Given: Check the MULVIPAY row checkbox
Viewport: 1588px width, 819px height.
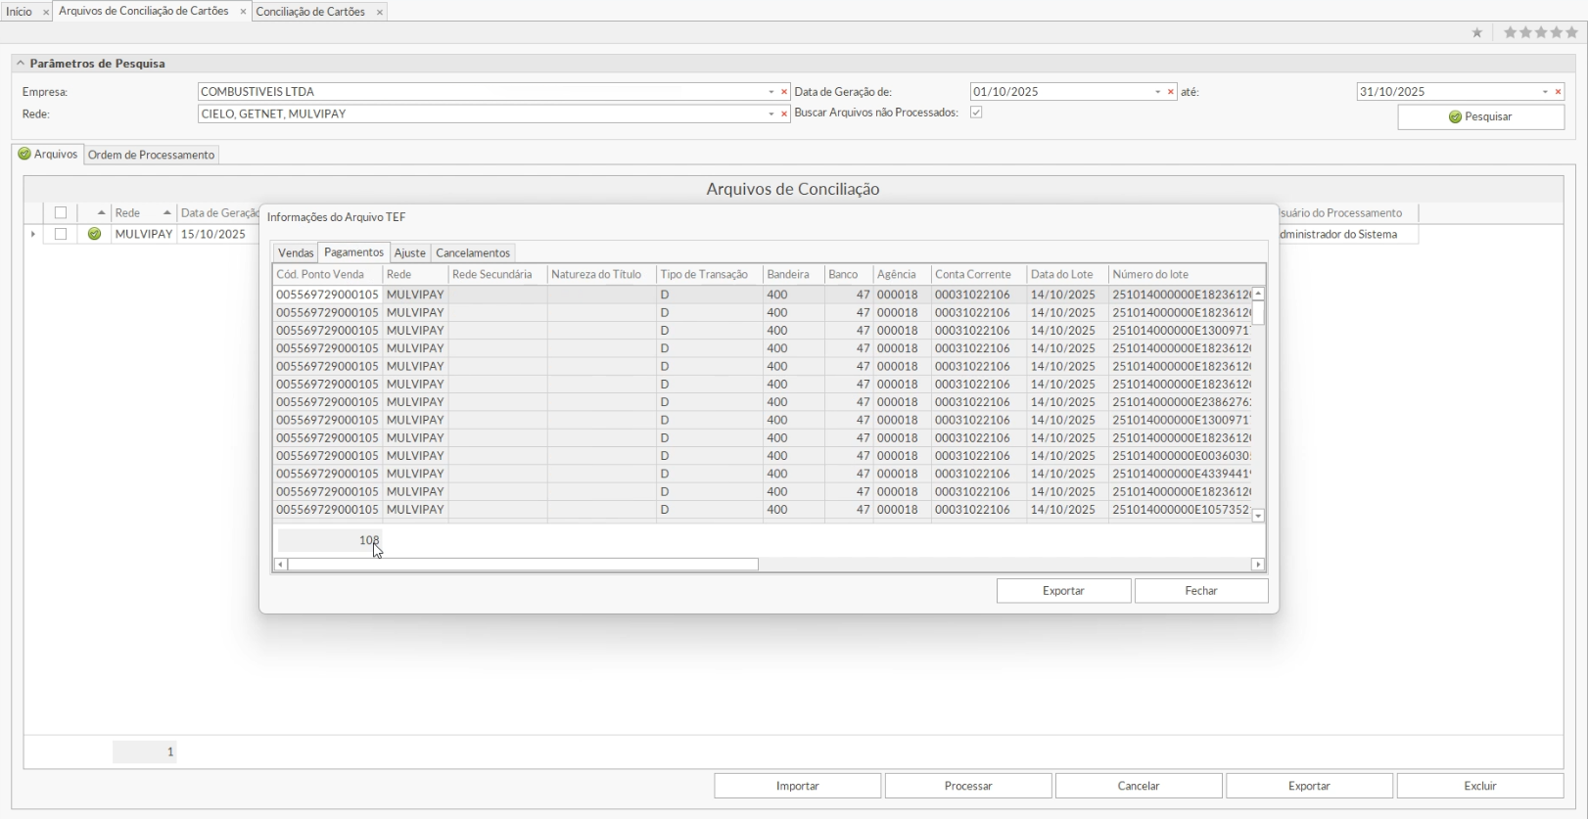Looking at the screenshot, I should (x=61, y=234).
